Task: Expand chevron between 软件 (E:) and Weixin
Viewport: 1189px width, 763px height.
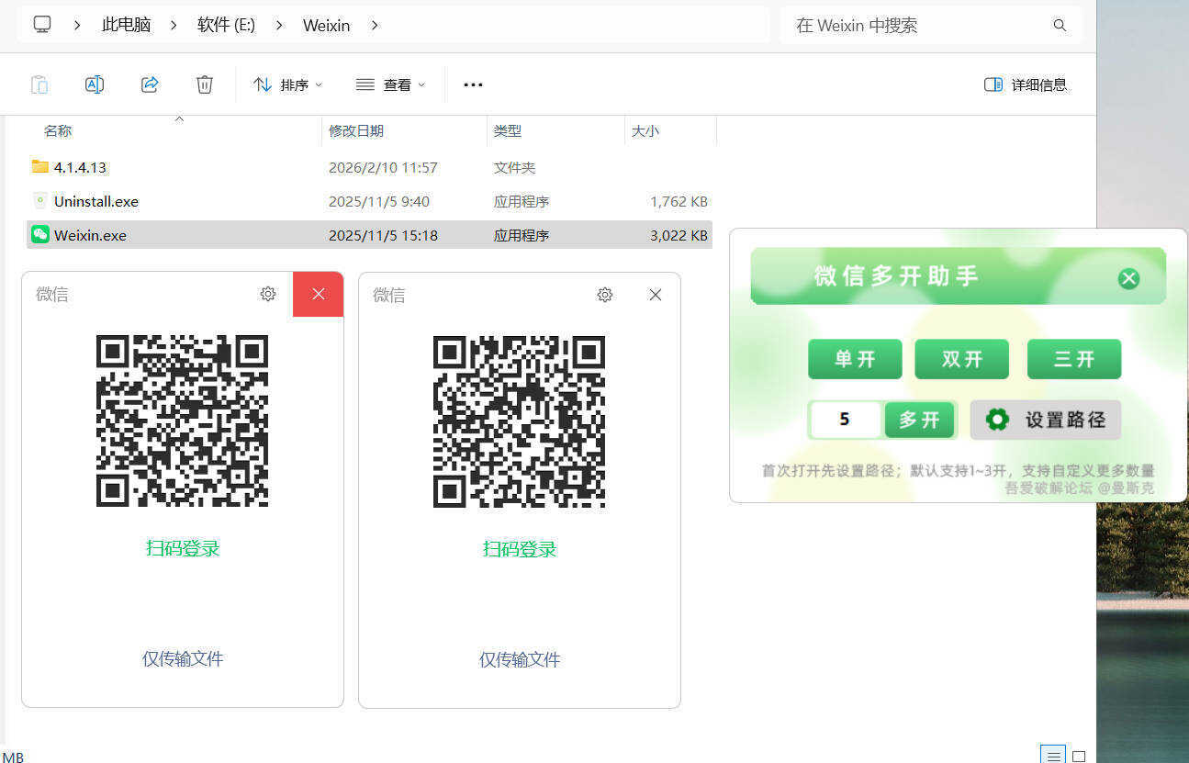Action: click(280, 25)
